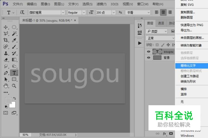Select the Blur tool

[x=6, y=66]
